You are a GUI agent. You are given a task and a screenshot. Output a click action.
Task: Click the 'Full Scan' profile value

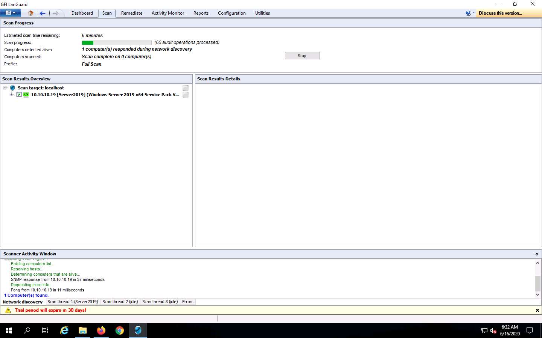[x=91, y=64]
